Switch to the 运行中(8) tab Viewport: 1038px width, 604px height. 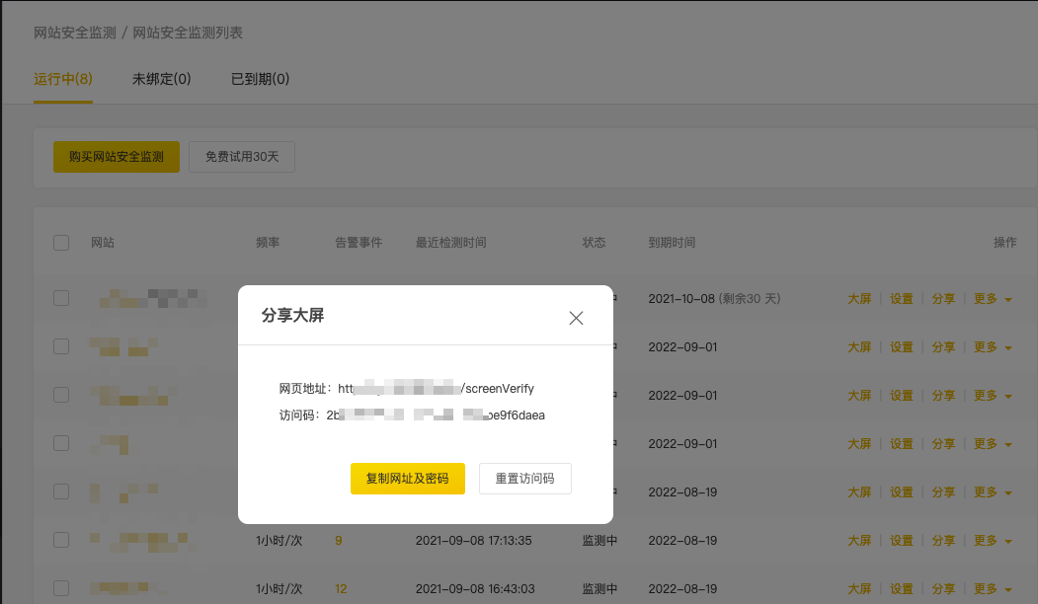tap(63, 79)
